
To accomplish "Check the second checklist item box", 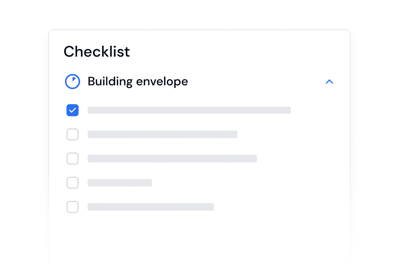I will [x=73, y=134].
